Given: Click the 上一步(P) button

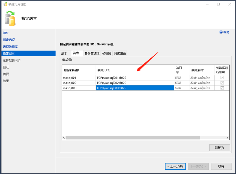Looking at the screenshot, I should coord(175,166).
